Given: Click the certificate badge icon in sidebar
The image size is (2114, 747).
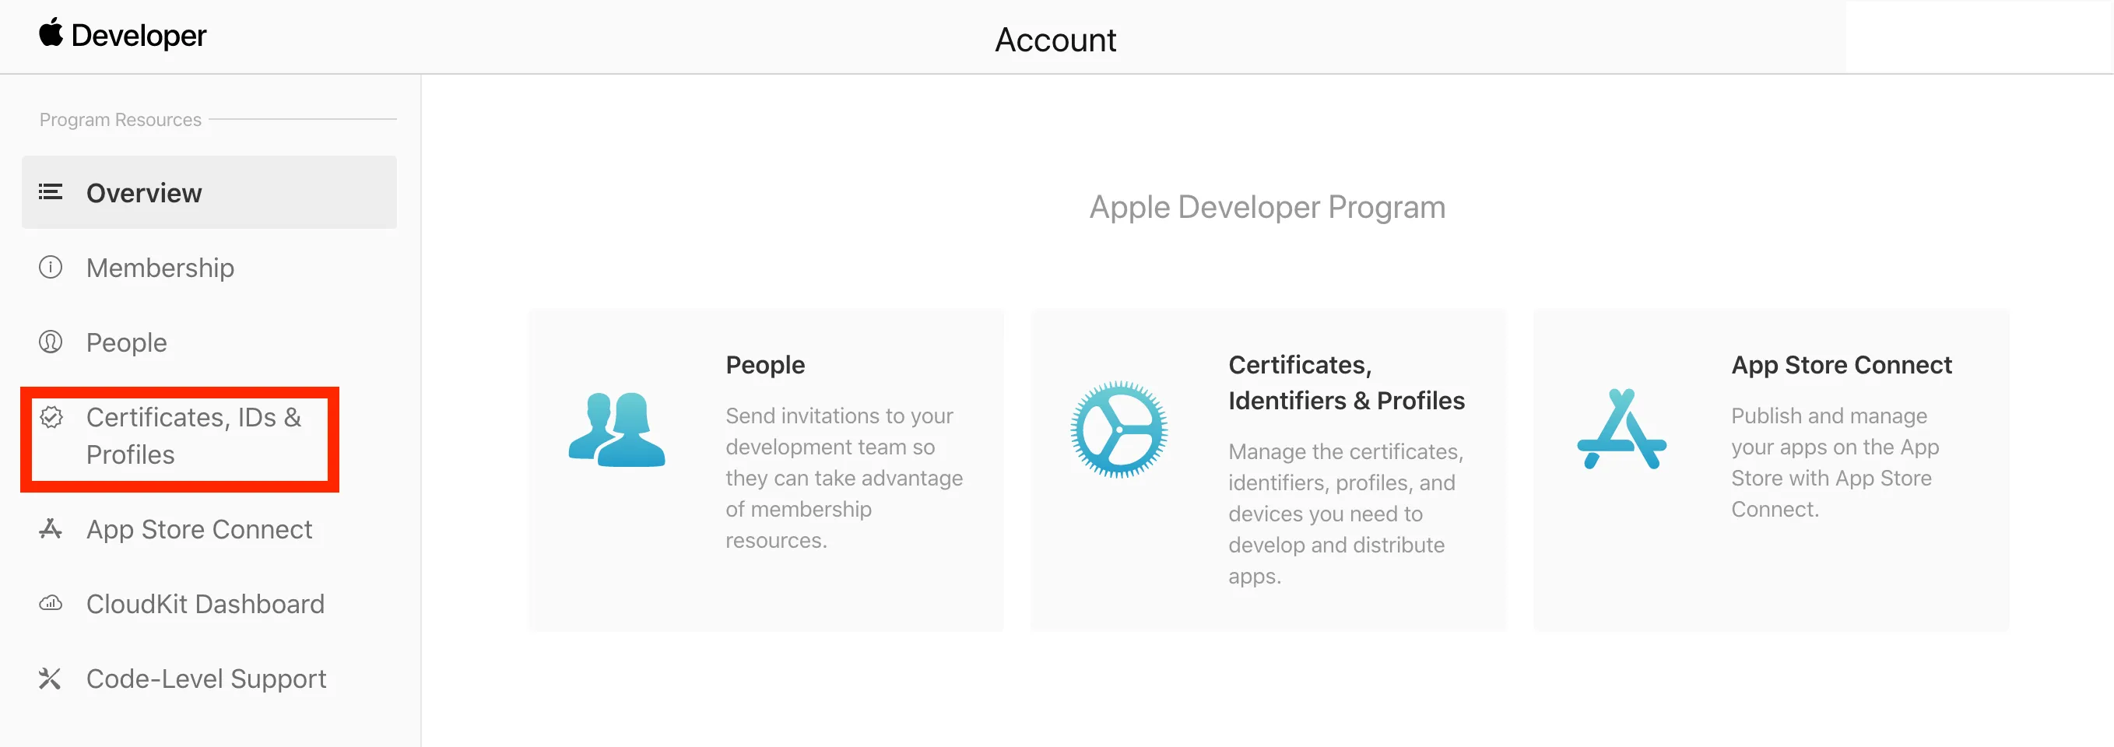Looking at the screenshot, I should click(51, 417).
